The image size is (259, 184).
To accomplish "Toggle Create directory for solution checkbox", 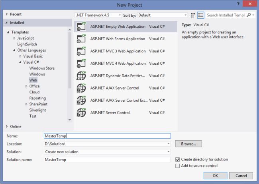I will click(178, 159).
